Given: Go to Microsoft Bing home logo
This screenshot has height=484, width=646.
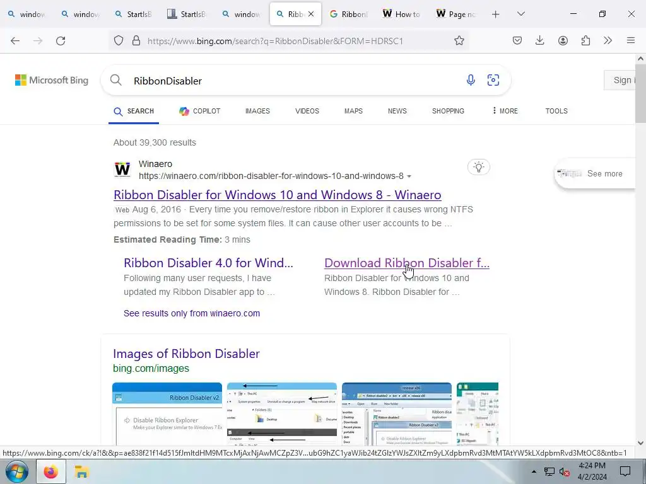Looking at the screenshot, I should (x=52, y=80).
